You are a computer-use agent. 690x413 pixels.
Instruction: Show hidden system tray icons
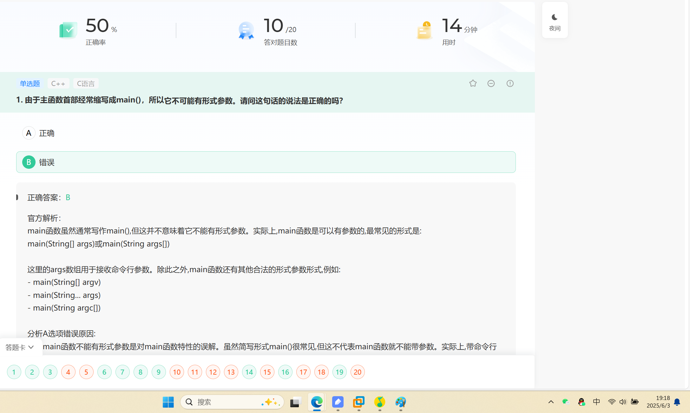pyautogui.click(x=551, y=402)
